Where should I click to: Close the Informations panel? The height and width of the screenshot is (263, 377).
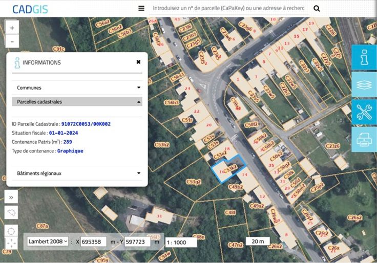(x=138, y=62)
